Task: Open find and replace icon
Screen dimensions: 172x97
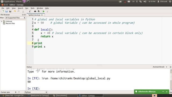Action: (39, 11)
